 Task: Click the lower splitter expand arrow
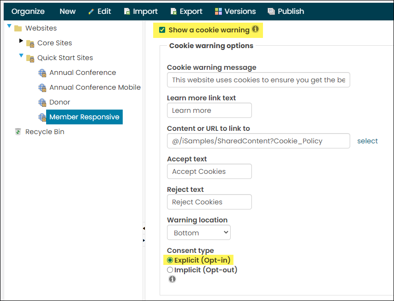point(144,240)
